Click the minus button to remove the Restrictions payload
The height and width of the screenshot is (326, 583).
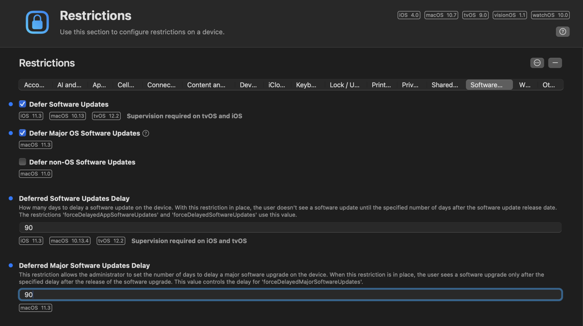[x=555, y=63]
